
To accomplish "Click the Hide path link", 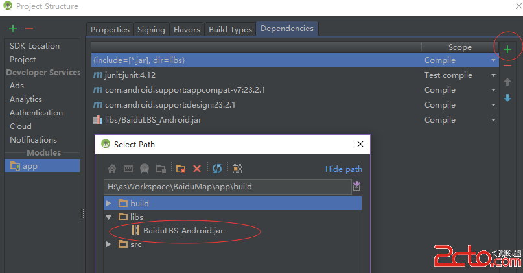I will (343, 169).
